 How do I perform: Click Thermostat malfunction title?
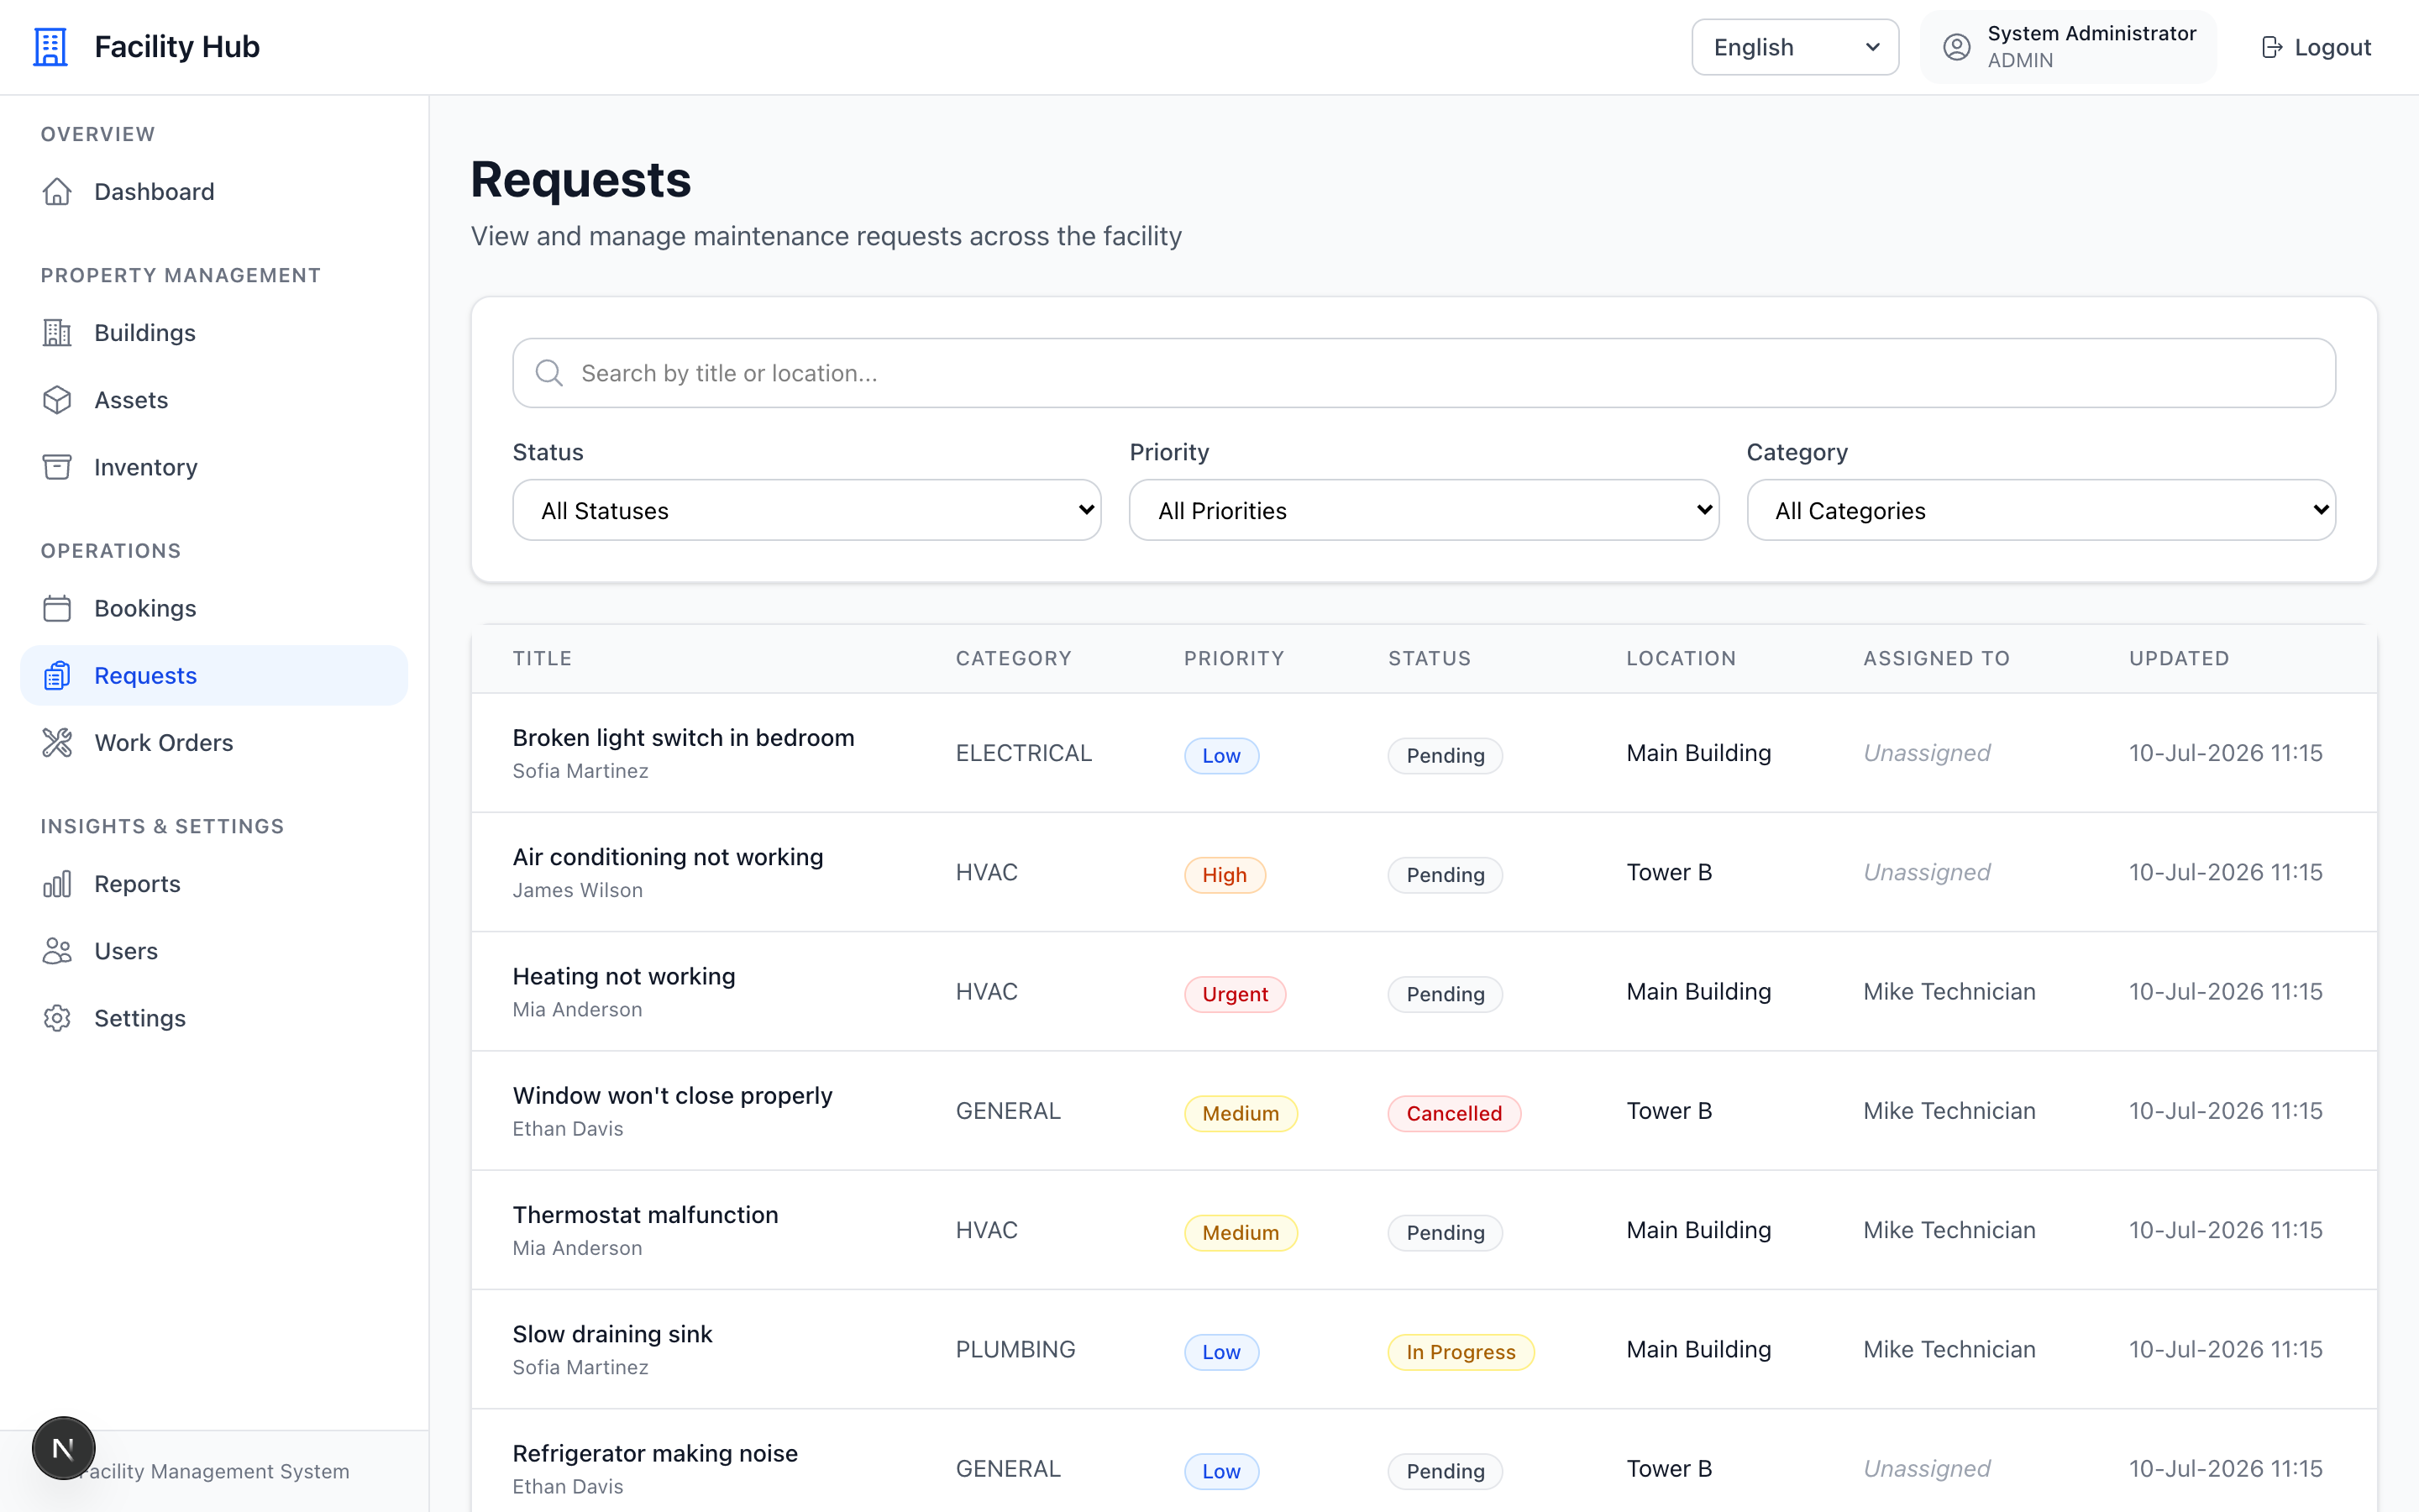[x=645, y=1214]
